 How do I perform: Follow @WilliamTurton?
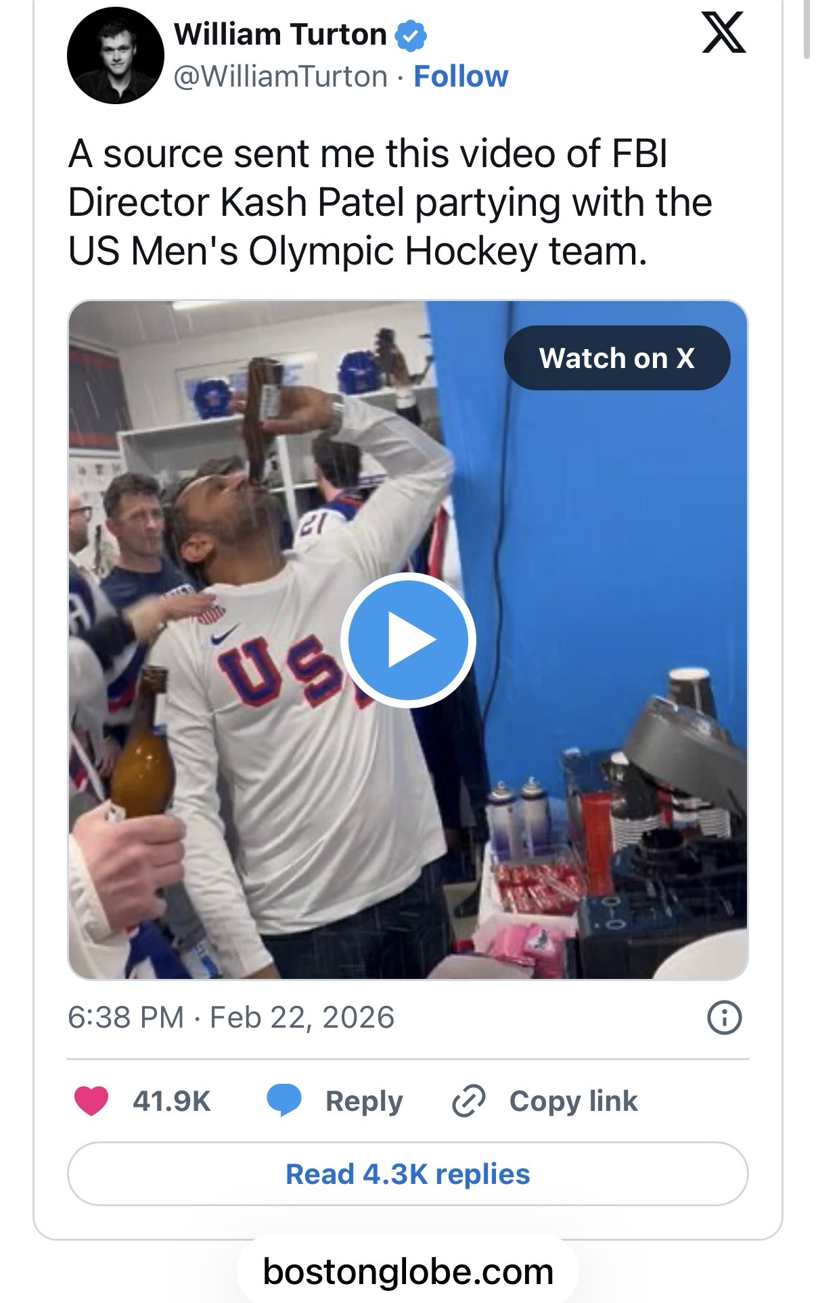click(461, 76)
